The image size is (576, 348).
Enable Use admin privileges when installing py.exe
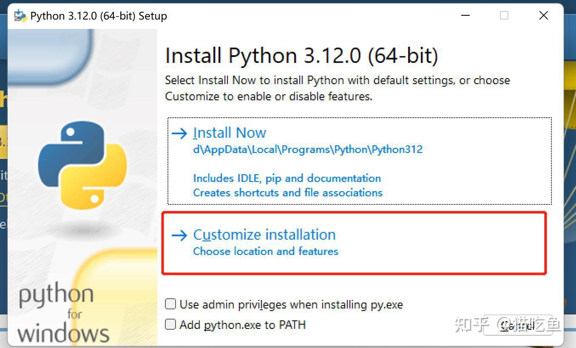click(x=170, y=304)
